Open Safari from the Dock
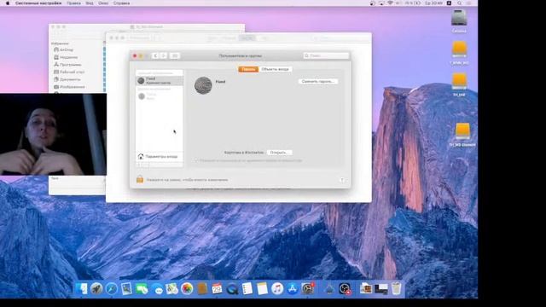Viewport: 546px width, 307px height. click(x=112, y=288)
